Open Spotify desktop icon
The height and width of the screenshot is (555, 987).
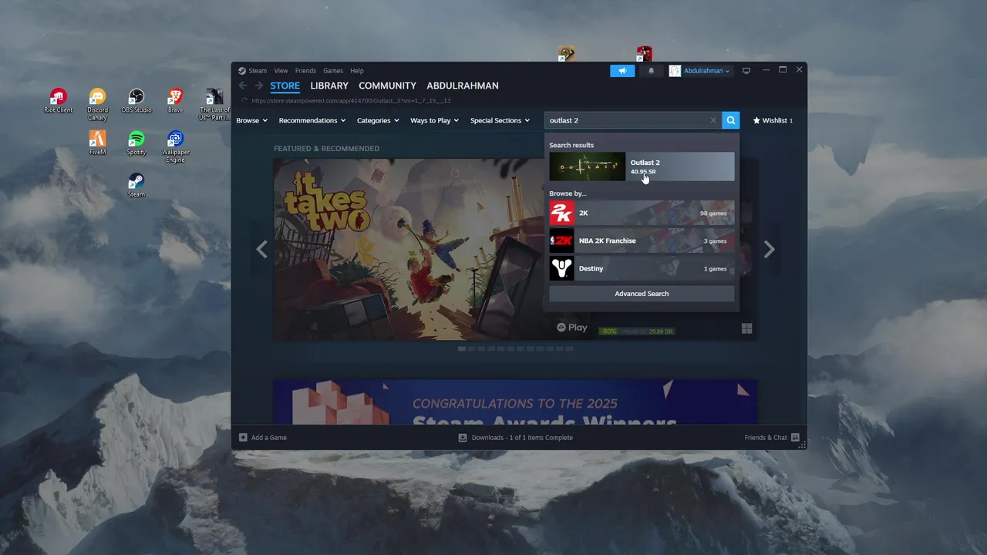tap(136, 143)
